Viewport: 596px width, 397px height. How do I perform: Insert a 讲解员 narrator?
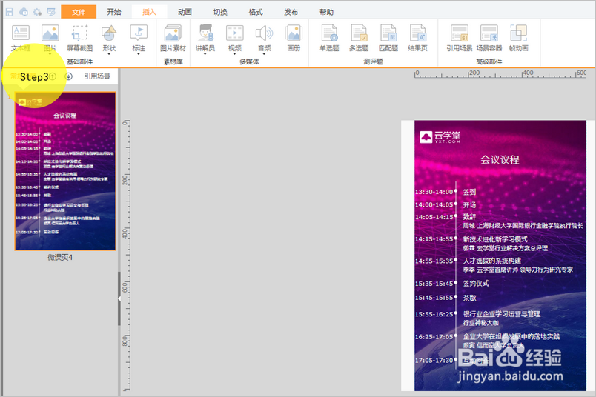205,38
